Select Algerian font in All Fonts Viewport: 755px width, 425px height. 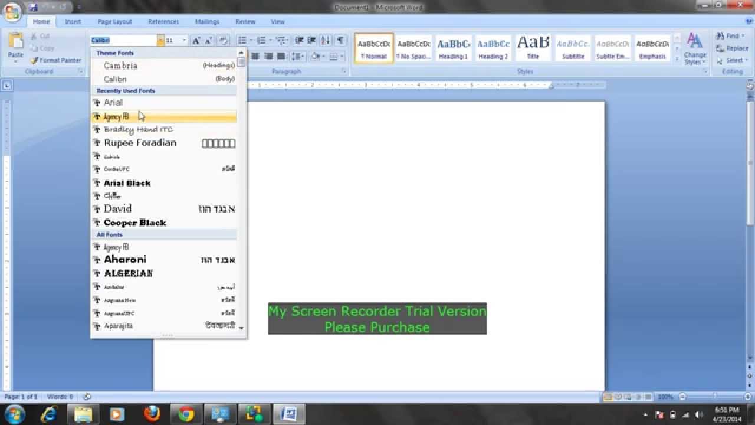click(x=164, y=273)
